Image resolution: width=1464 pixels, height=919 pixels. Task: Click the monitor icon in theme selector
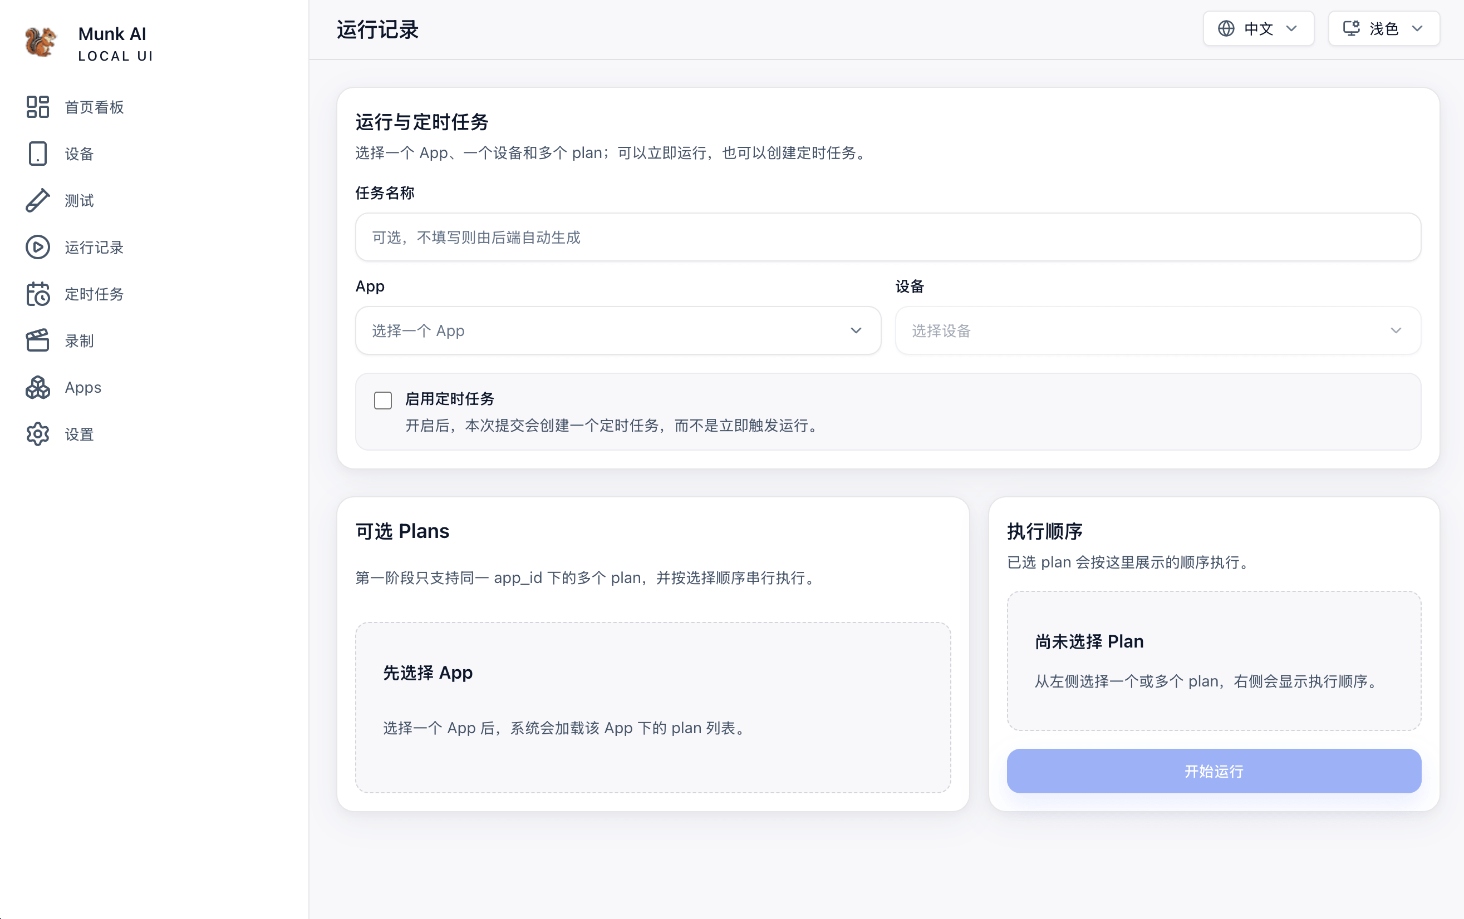point(1351,28)
